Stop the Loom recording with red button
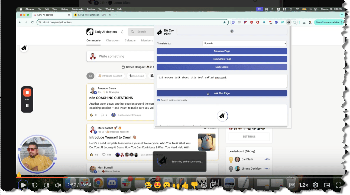The width and height of the screenshot is (350, 195). point(27,92)
